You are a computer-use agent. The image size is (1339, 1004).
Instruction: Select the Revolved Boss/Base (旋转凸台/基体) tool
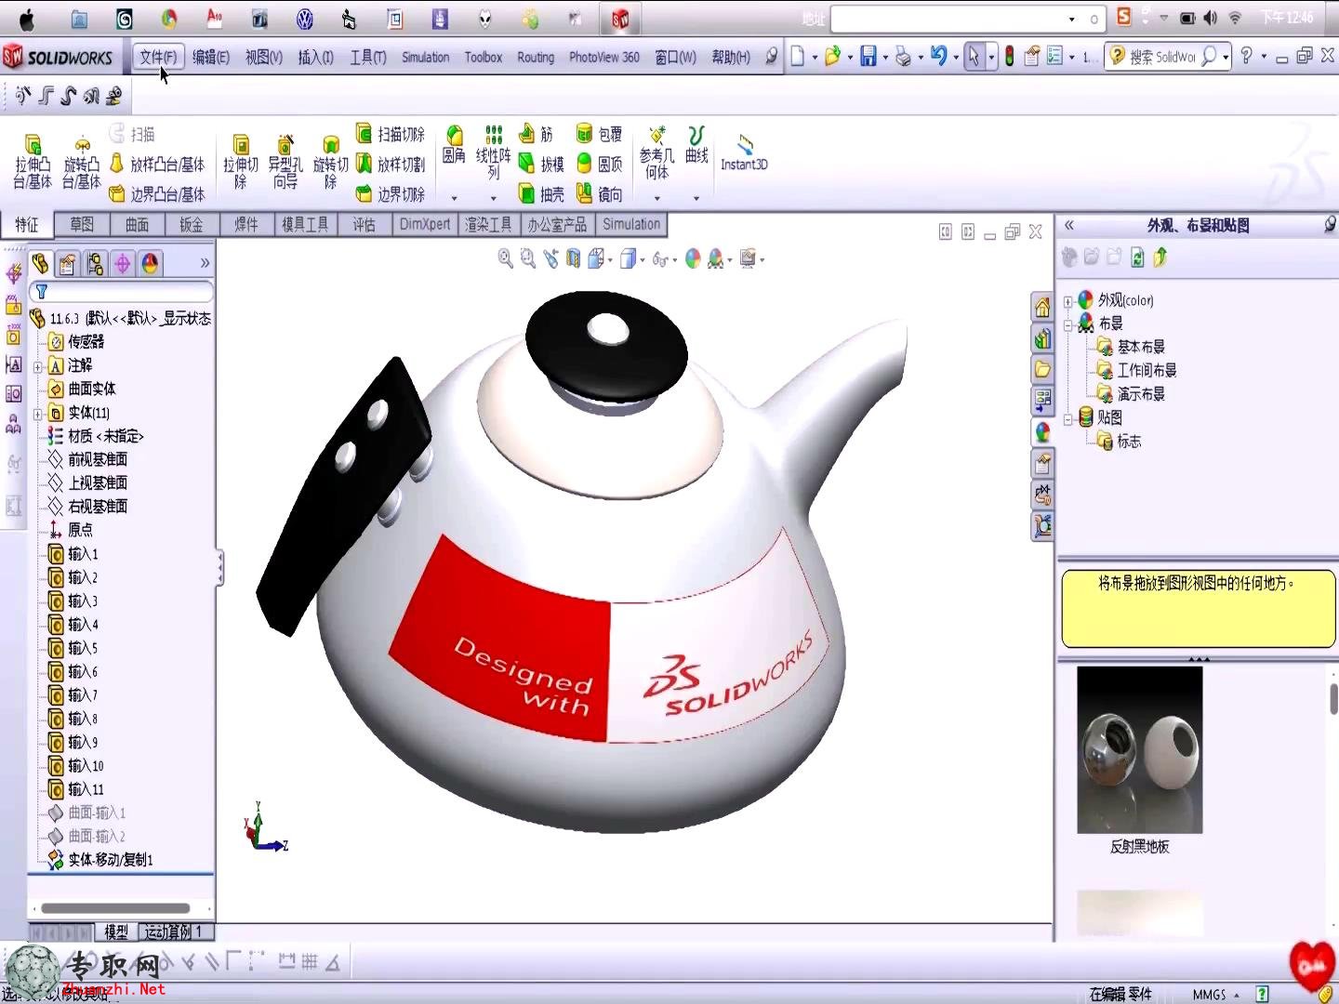point(81,162)
